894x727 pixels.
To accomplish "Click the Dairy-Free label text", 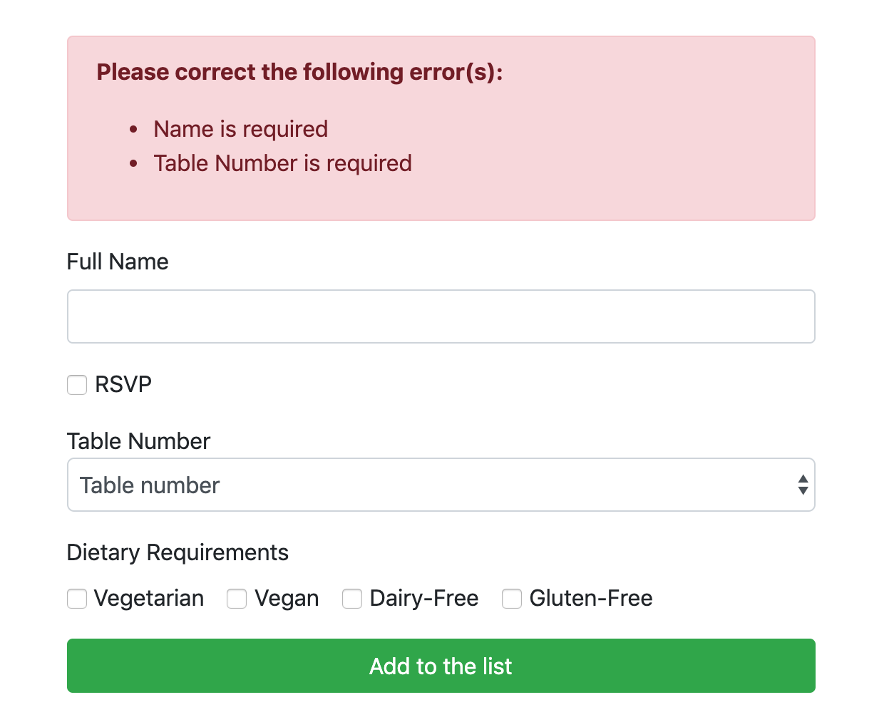I will (x=424, y=598).
